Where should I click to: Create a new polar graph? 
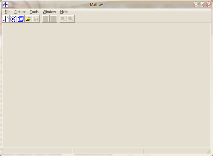click(x=13, y=19)
